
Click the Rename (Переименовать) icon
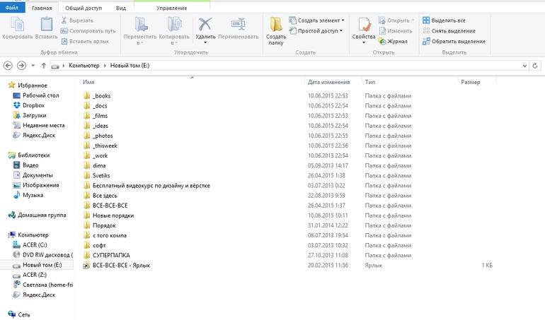pyautogui.click(x=238, y=25)
